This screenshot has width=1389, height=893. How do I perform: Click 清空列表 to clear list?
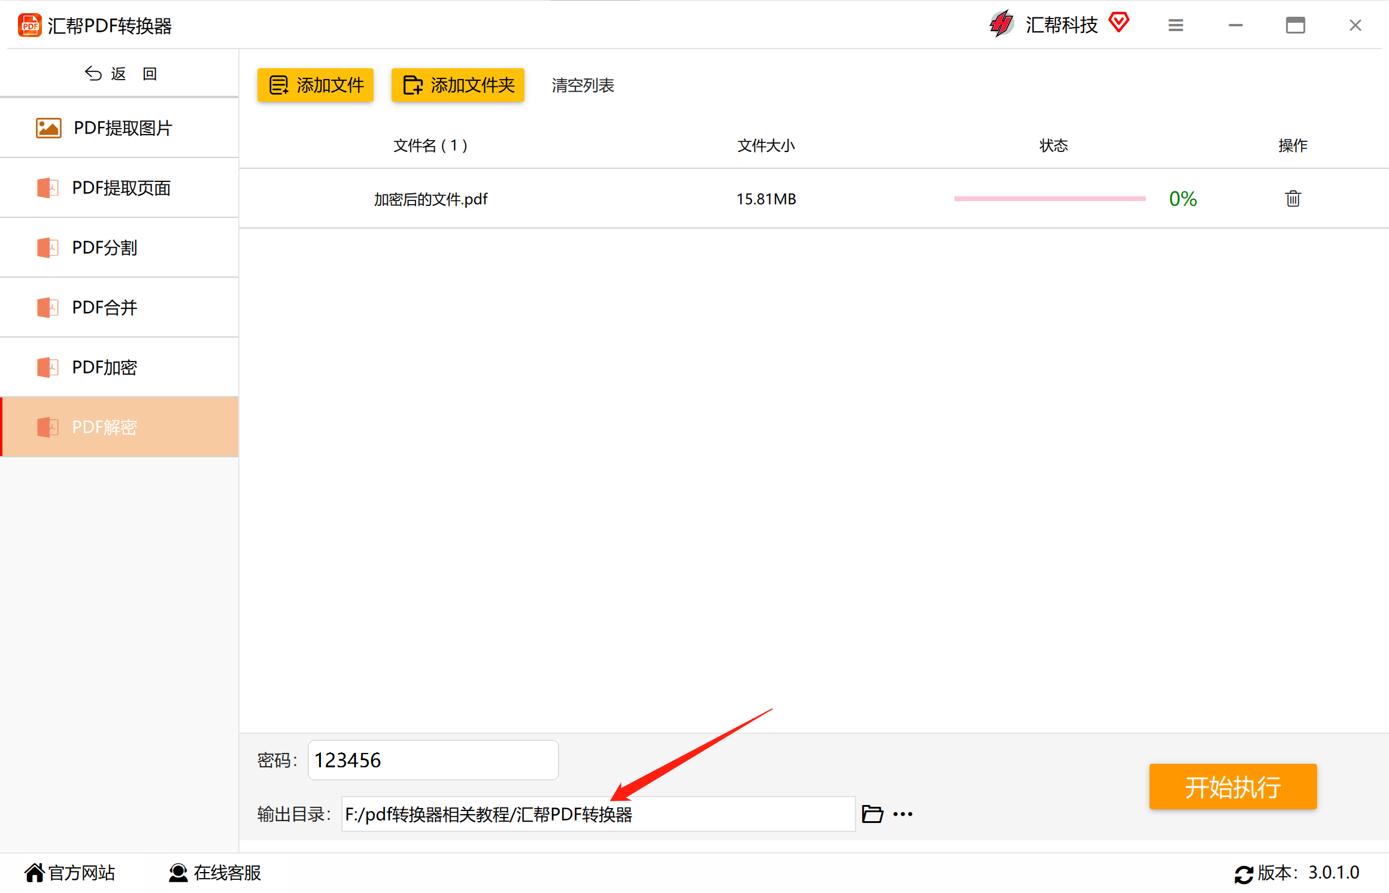[x=583, y=85]
